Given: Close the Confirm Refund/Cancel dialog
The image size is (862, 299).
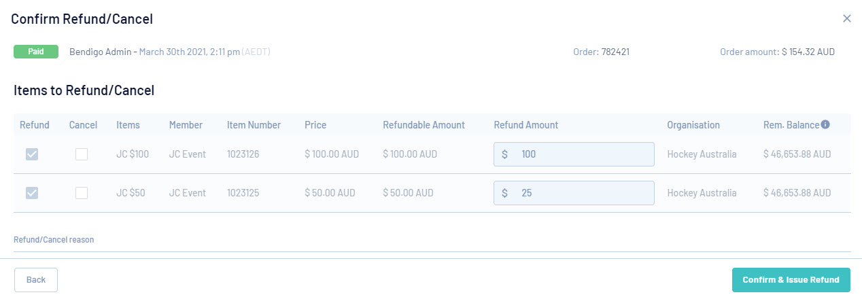Looking at the screenshot, I should coord(847,18).
